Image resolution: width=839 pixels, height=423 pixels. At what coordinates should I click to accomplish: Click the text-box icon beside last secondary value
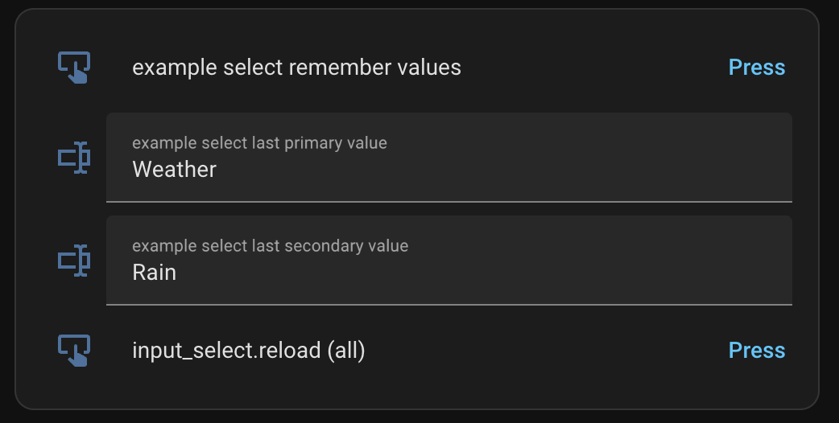click(x=74, y=261)
